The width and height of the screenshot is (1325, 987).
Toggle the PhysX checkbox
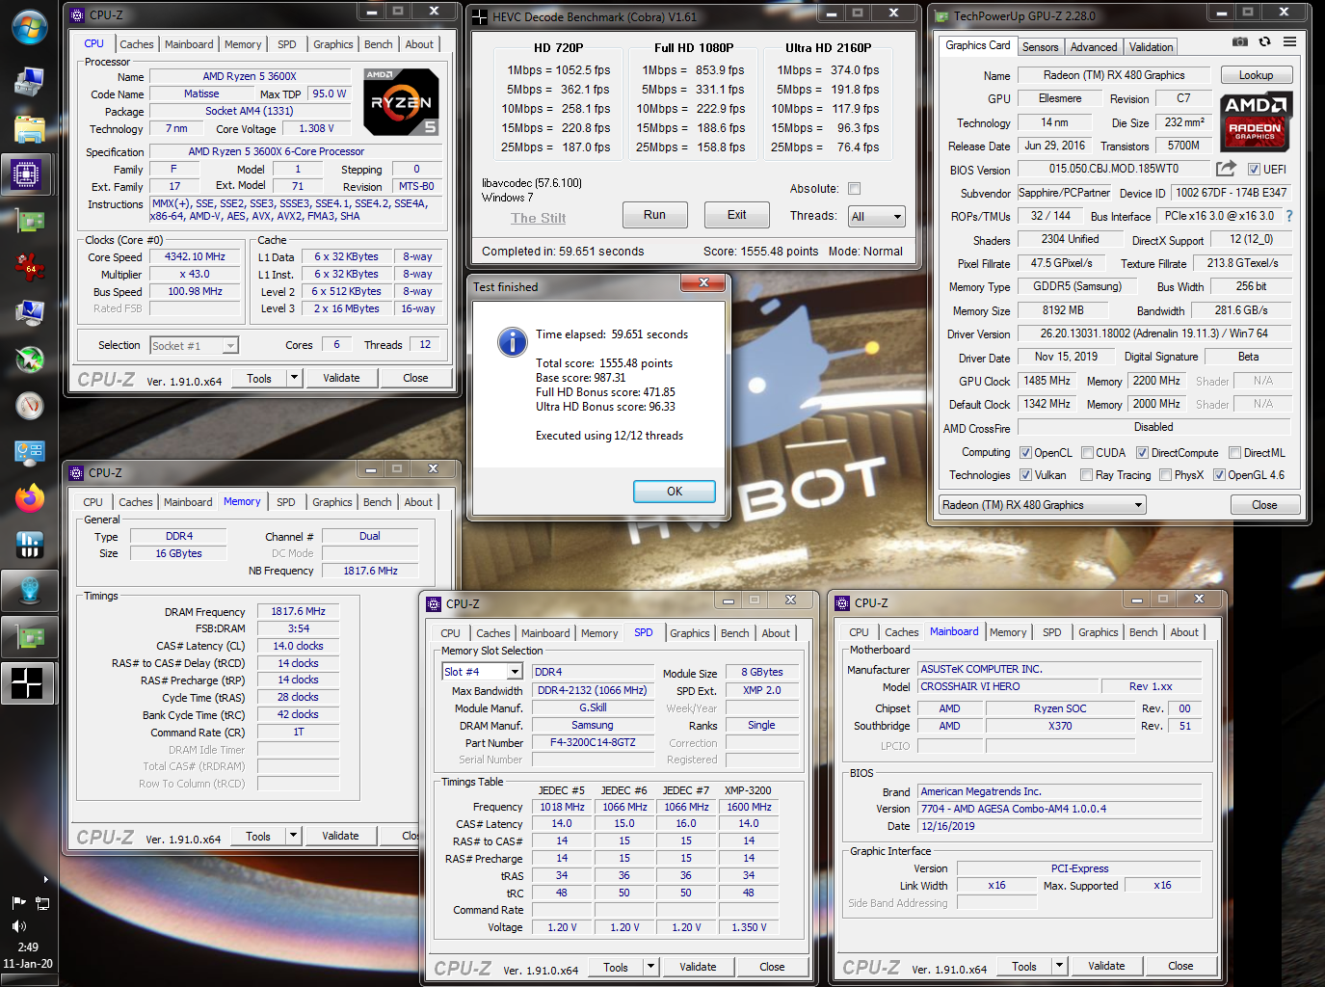coord(1165,475)
